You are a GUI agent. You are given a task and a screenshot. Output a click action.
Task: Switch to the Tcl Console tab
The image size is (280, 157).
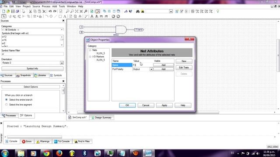tap(62, 141)
